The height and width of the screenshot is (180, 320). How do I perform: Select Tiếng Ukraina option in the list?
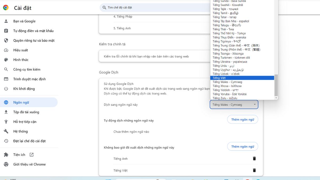tap(242, 62)
